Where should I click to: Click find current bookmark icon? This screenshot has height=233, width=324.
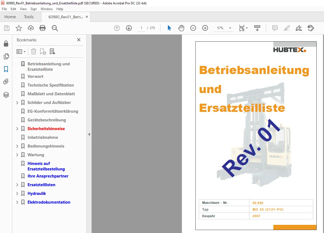point(52,52)
